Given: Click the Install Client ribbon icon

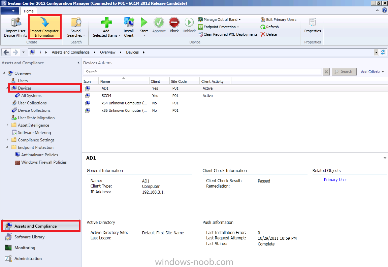Looking at the screenshot, I should (x=129, y=22).
